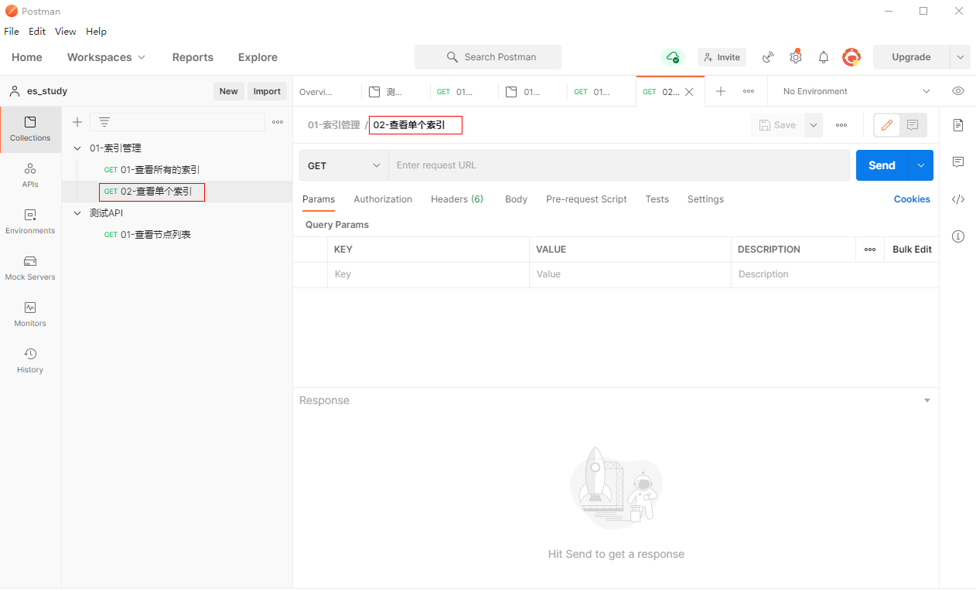This screenshot has height=591, width=976.
Task: Open the Cookies link
Action: click(x=912, y=199)
